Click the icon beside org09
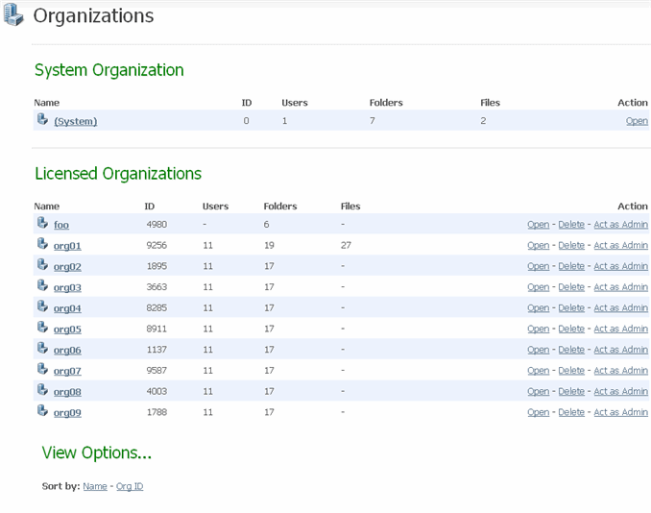The image size is (651, 513). tap(42, 411)
